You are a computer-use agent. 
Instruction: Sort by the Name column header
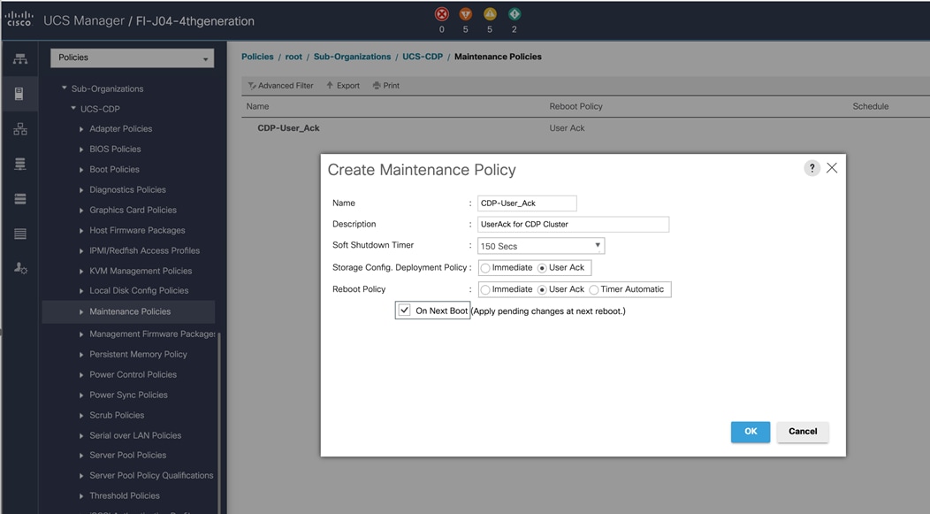(257, 106)
